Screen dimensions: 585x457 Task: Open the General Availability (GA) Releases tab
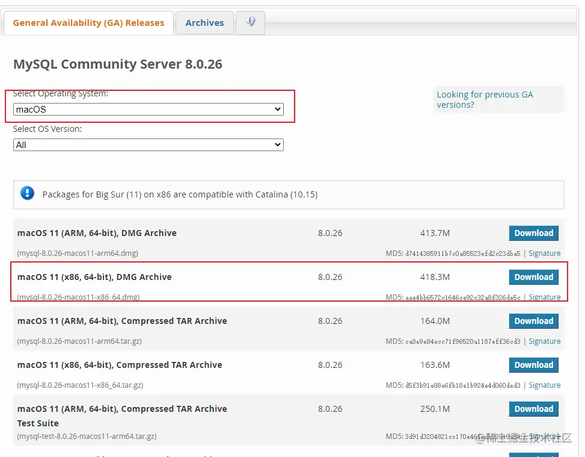88,23
